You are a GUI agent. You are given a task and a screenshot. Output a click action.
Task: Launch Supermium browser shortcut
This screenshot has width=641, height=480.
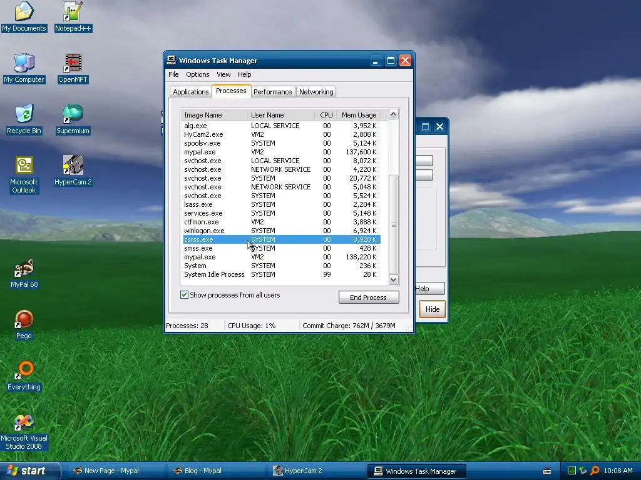point(73,119)
